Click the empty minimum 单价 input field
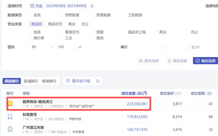 [152, 47]
